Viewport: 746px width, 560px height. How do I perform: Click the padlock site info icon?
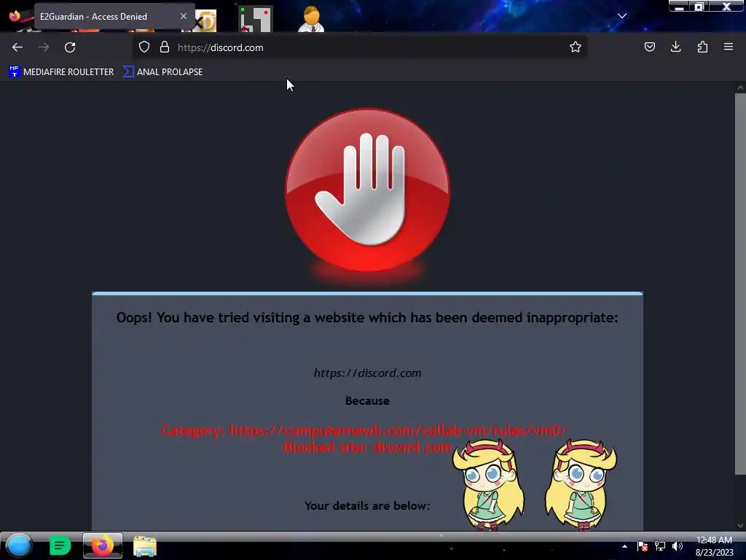pos(165,47)
